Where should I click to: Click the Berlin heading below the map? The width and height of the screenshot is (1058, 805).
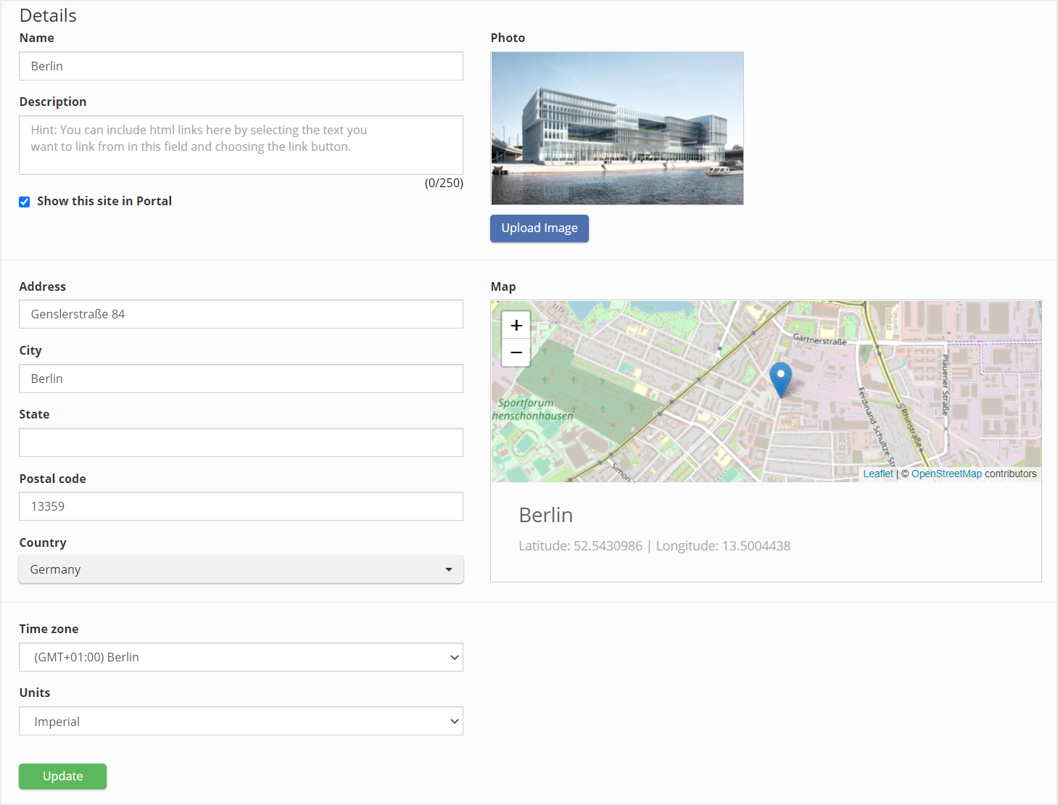point(546,515)
